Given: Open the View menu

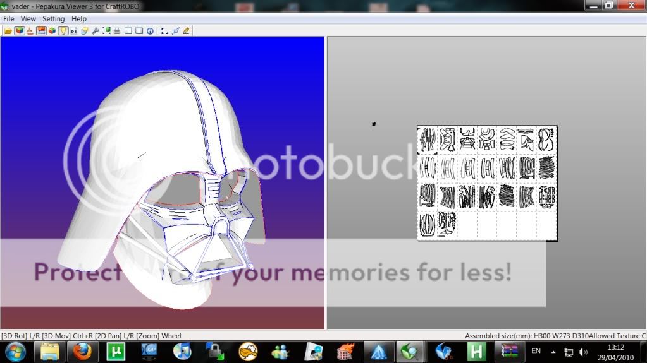Looking at the screenshot, I should click(28, 18).
